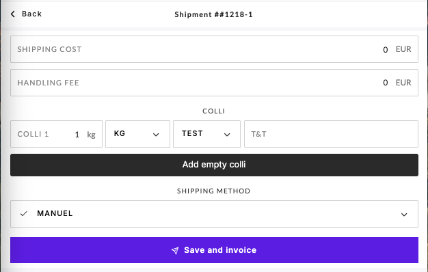
Task: Go back using the Back arrow icon
Action: [13, 14]
